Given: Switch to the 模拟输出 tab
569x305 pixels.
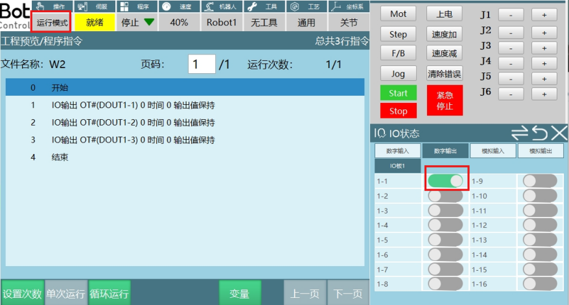Looking at the screenshot, I should [x=540, y=151].
